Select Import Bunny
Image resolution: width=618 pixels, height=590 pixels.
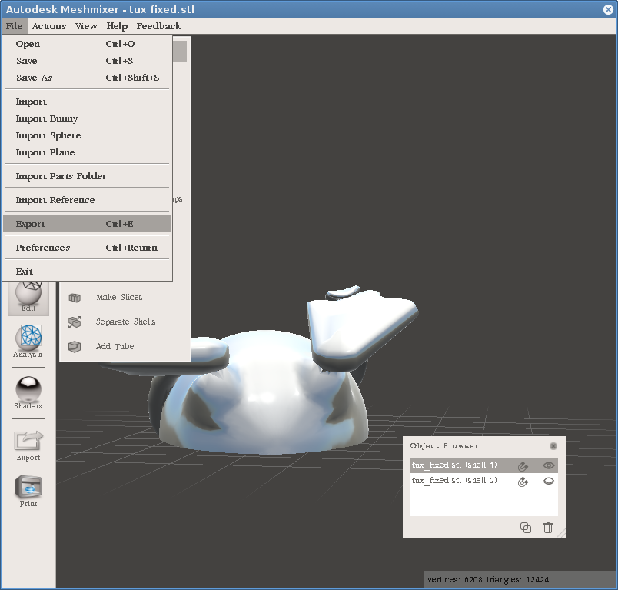(87, 118)
